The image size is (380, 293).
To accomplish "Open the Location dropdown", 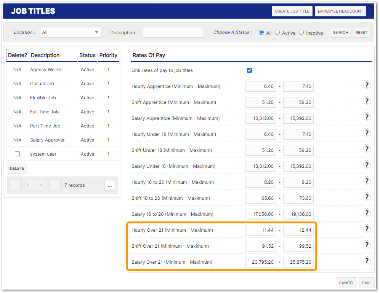I will coord(70,32).
